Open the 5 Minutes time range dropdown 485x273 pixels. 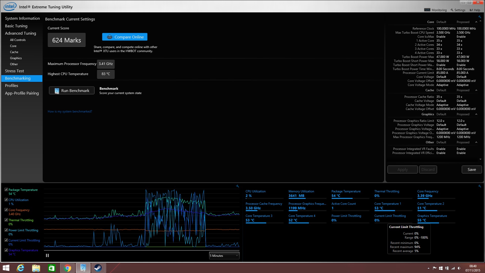[x=224, y=256]
